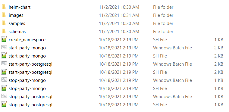Select the start-party-postgresql batch file icon

(x=4, y=64)
